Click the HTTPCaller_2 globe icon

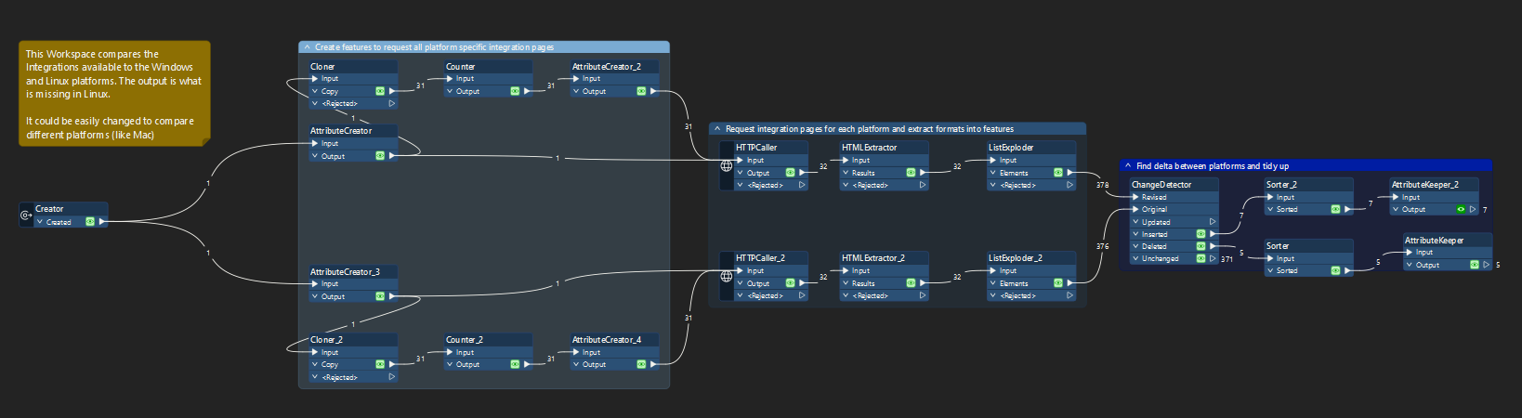coord(727,276)
